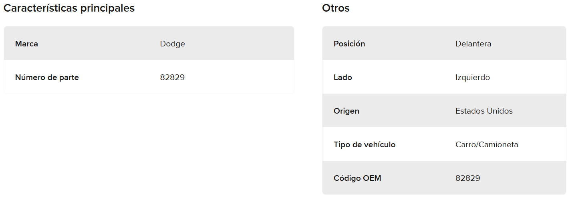Select the Código OEM label
Image resolution: width=570 pixels, height=198 pixels.
coord(357,178)
